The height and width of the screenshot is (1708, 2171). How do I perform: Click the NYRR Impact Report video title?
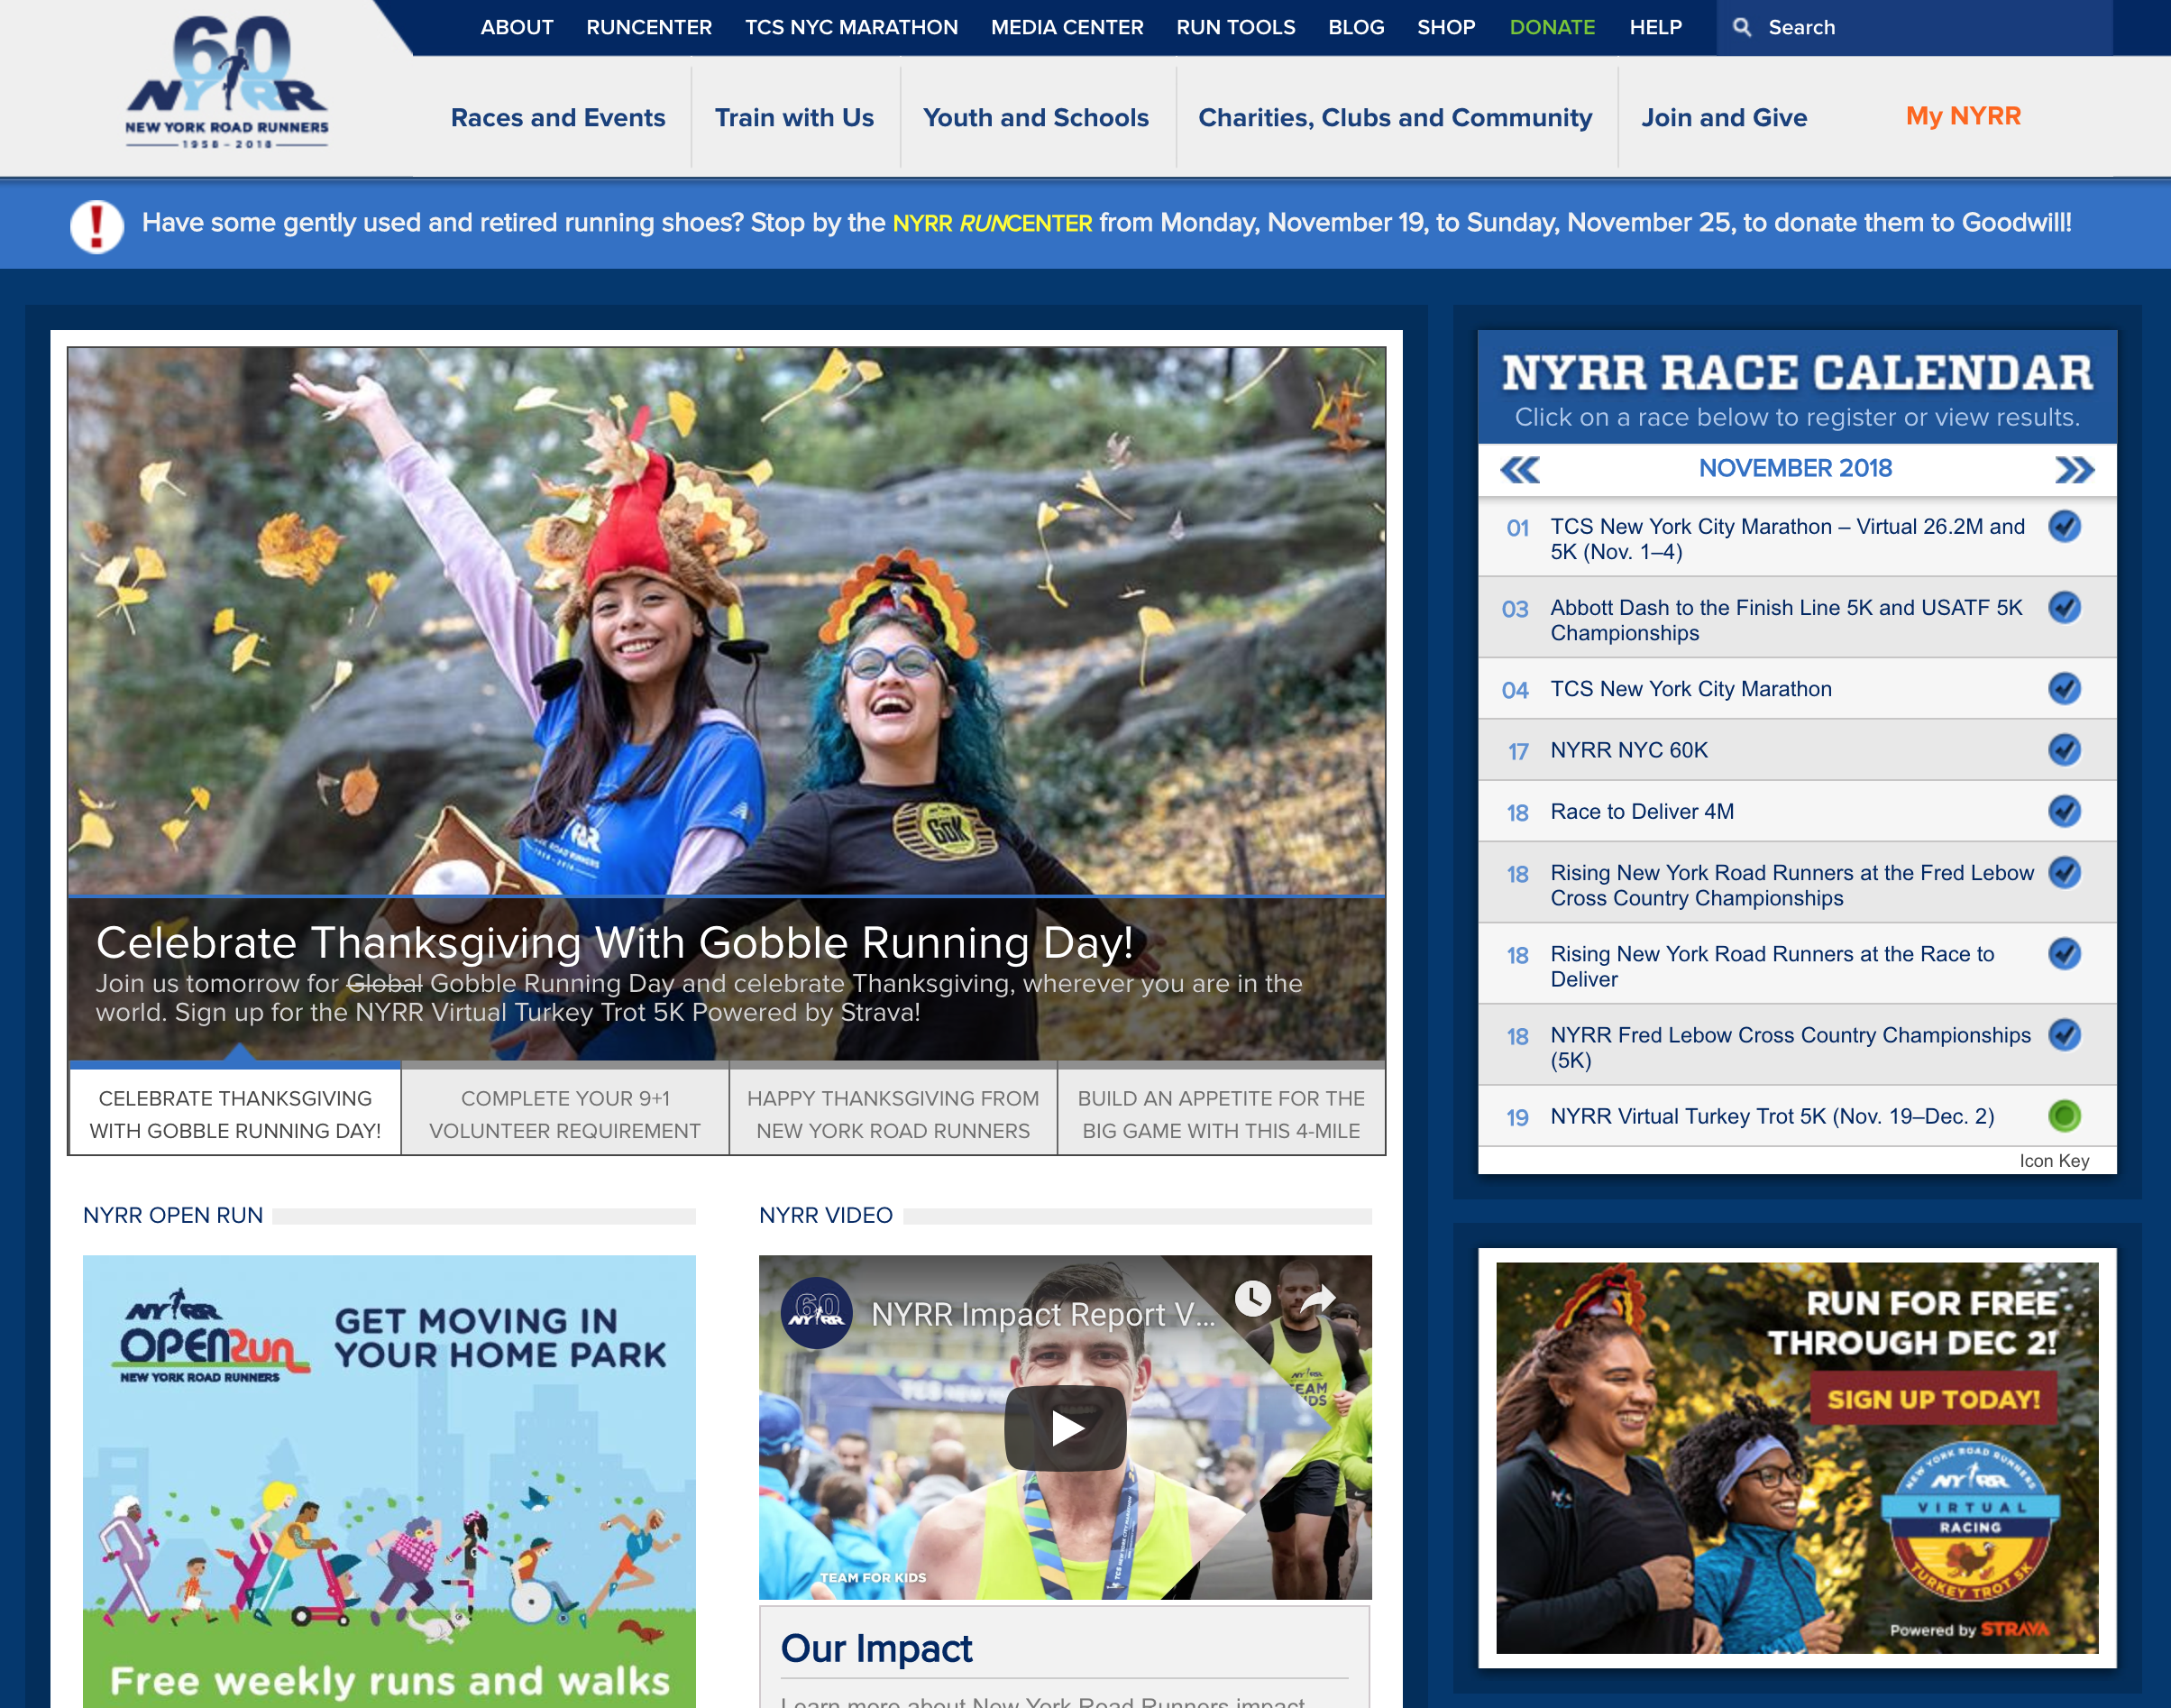[x=1042, y=1314]
